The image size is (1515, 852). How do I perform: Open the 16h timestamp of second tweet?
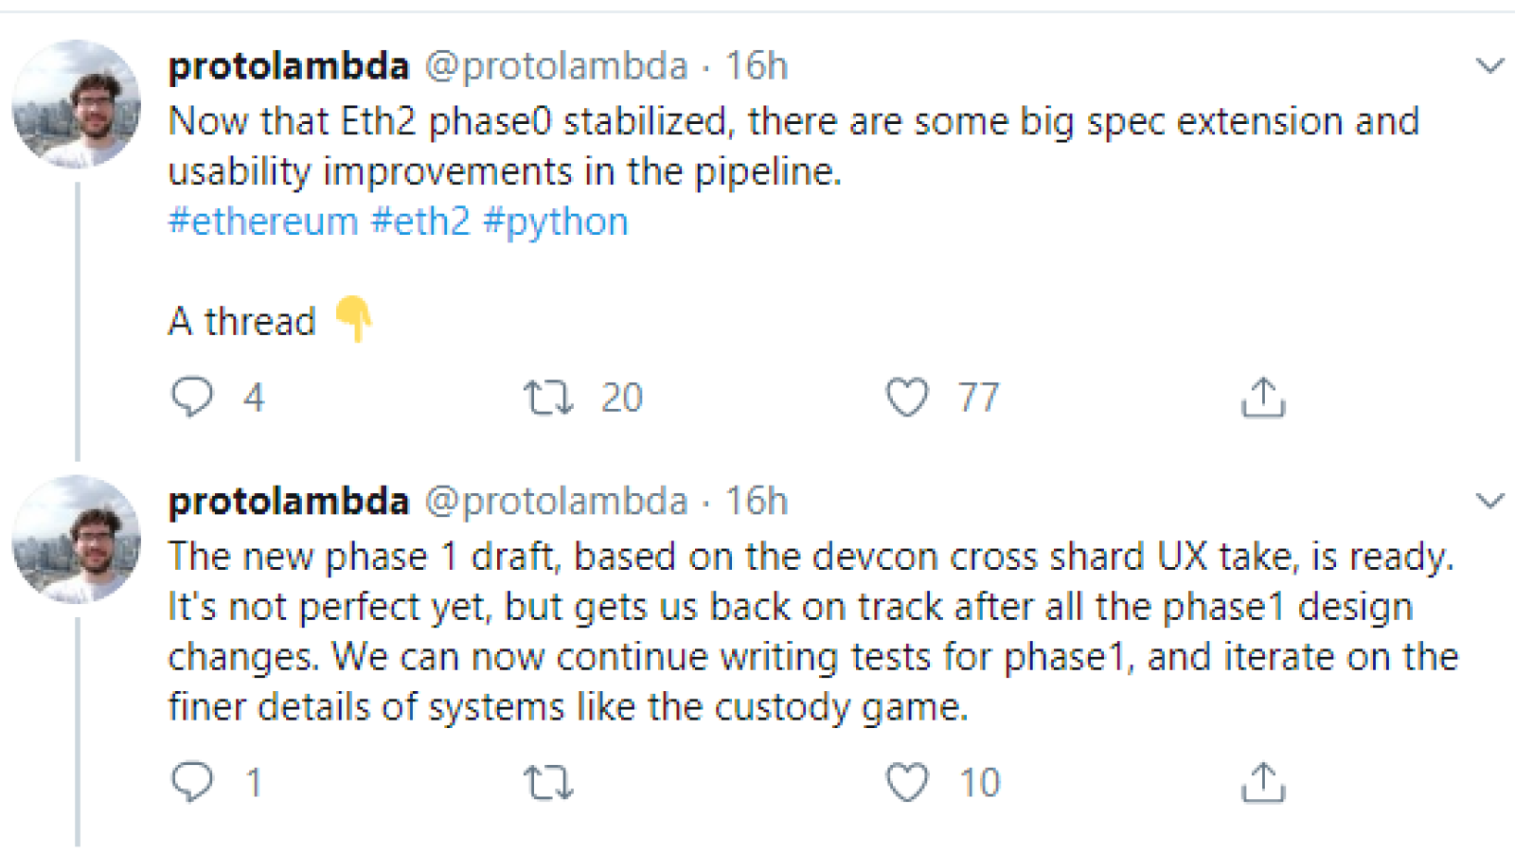(757, 501)
